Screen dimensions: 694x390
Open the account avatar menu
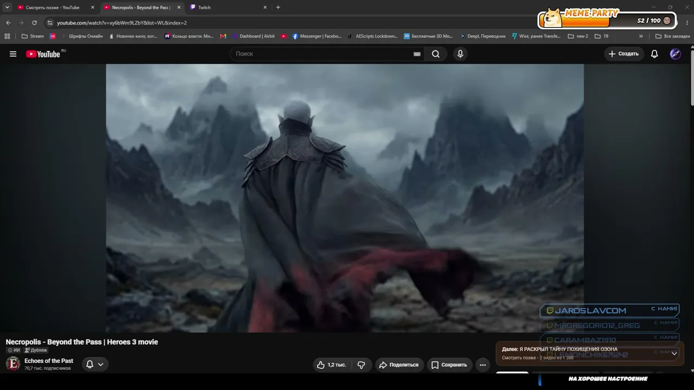(676, 54)
